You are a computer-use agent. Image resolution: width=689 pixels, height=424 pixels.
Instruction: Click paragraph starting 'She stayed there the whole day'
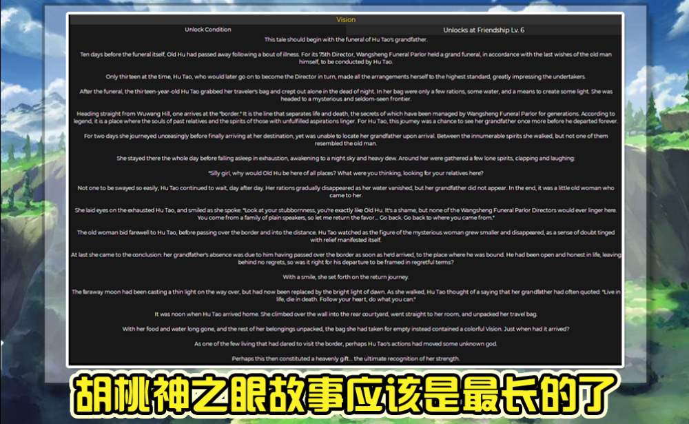tap(346, 159)
